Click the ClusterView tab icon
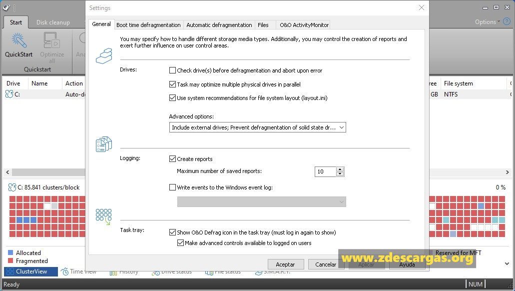Viewport: 515px width, 291px height. click(x=10, y=271)
